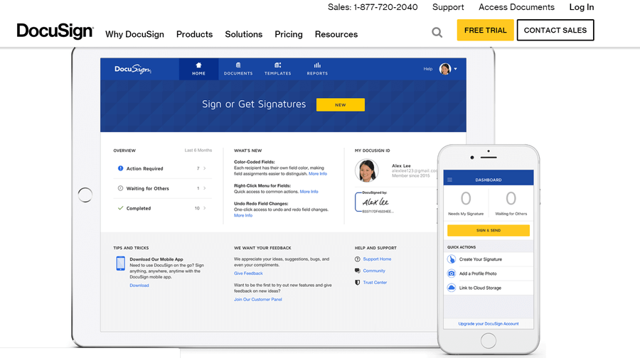The image size is (640, 358).
Task: Click the Link to Cloud Storage icon
Action: (x=452, y=288)
